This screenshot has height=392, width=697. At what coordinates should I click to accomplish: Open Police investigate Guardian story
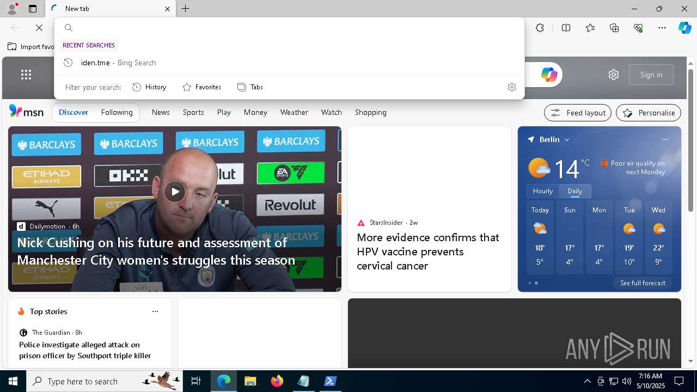[85, 350]
